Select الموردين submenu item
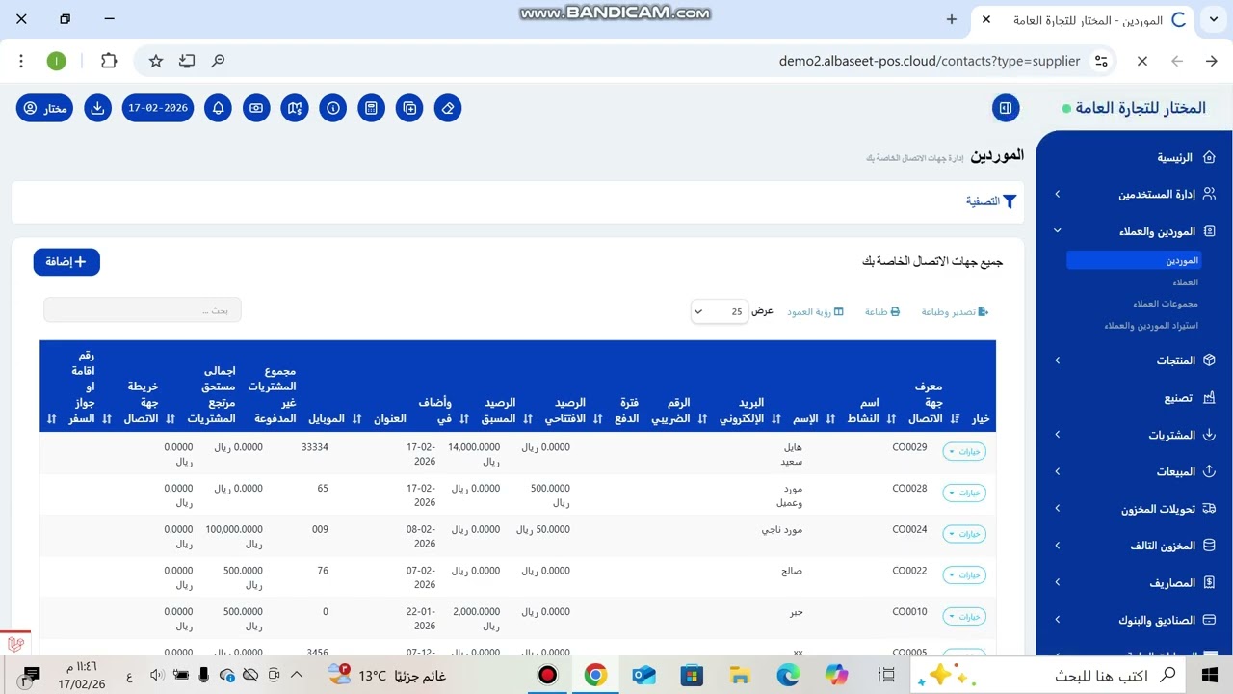 1134,260
